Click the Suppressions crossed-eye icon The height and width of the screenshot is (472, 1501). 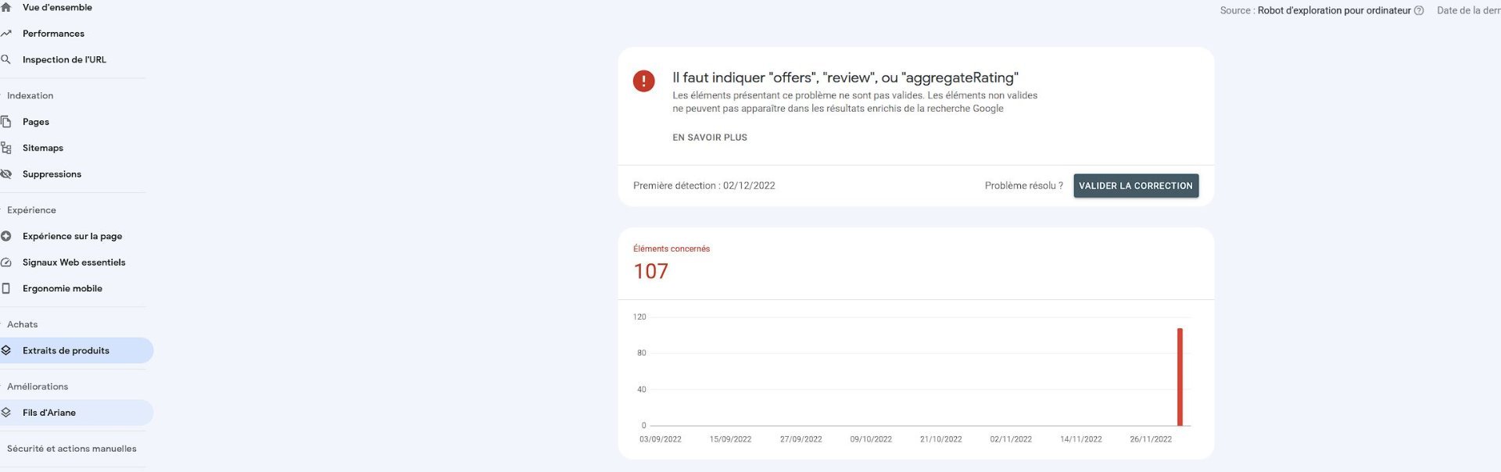point(6,174)
